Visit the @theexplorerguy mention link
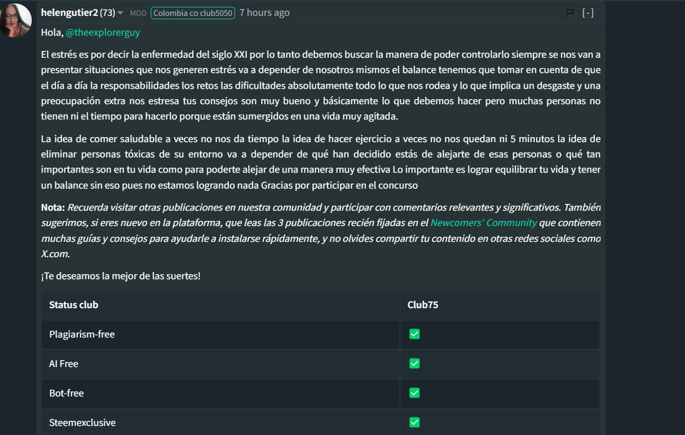The width and height of the screenshot is (685, 435). coord(103,32)
